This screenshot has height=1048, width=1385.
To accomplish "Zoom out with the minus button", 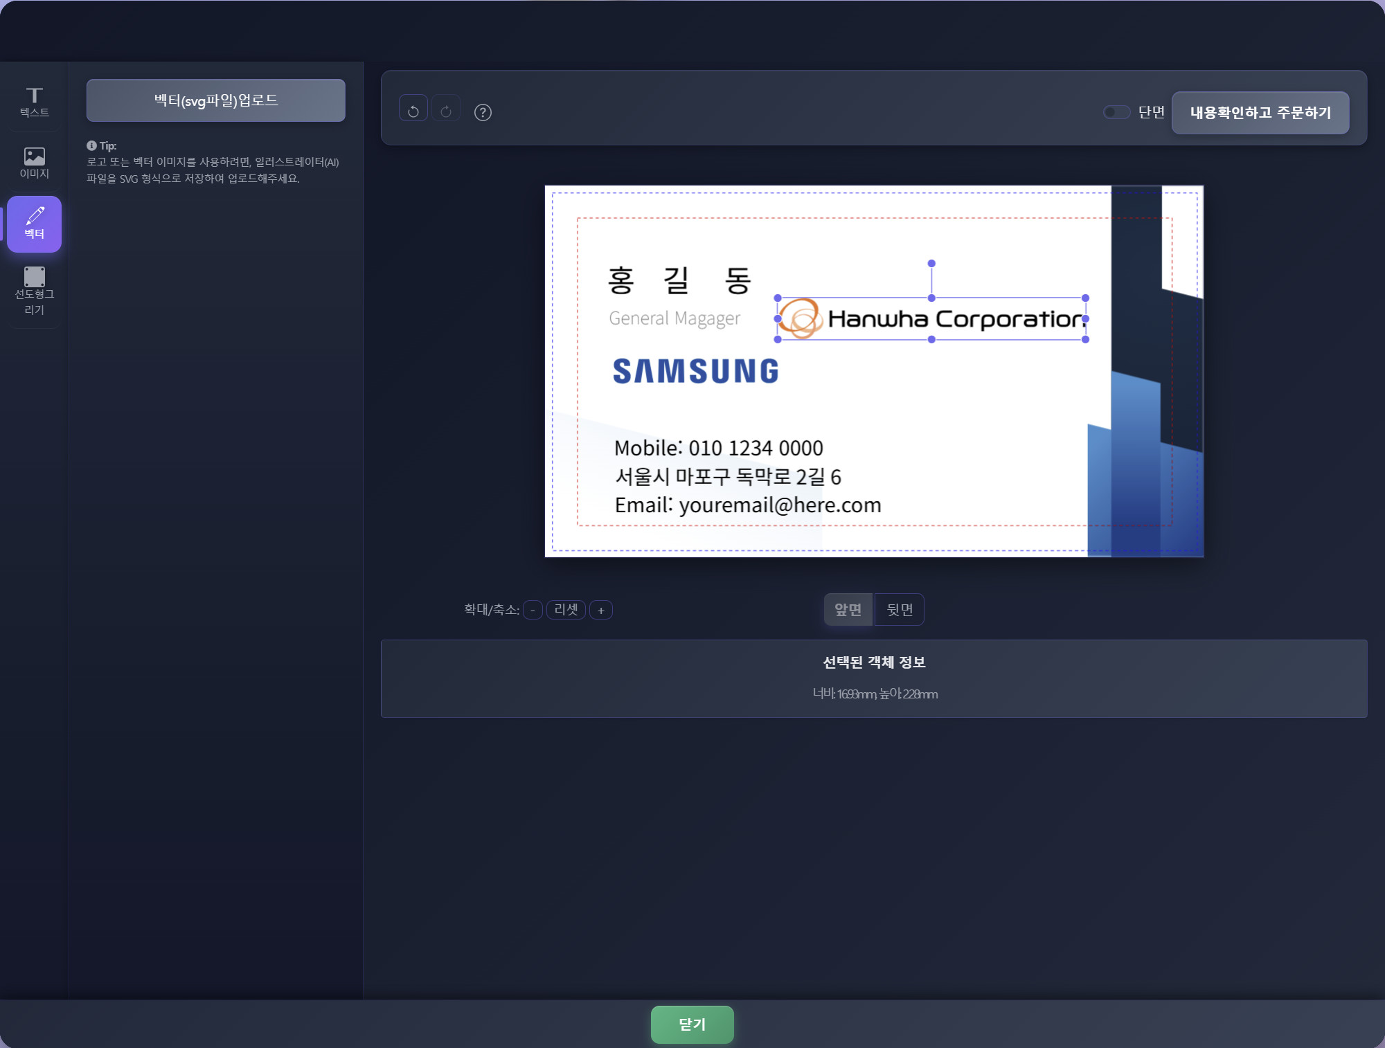I will click(x=532, y=610).
